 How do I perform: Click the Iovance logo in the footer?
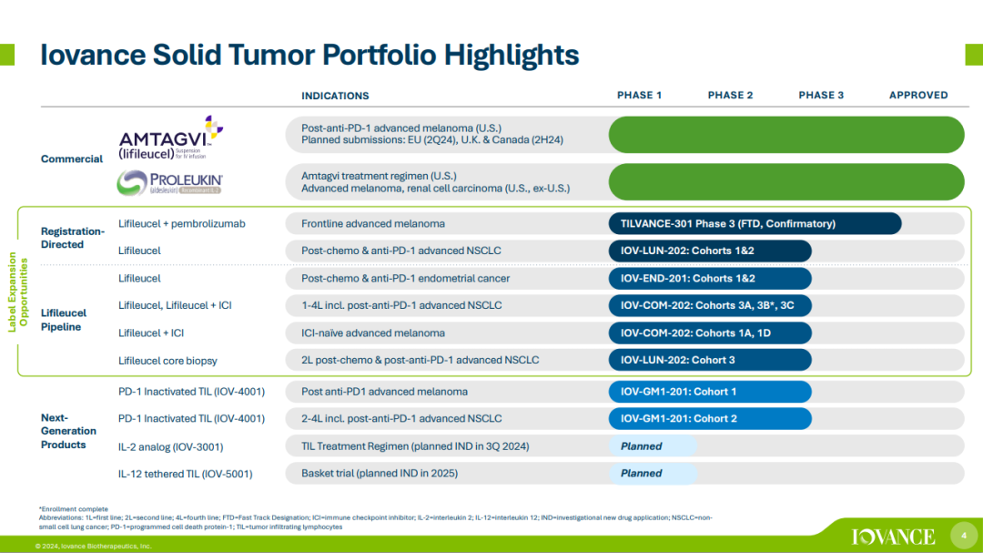tap(893, 536)
